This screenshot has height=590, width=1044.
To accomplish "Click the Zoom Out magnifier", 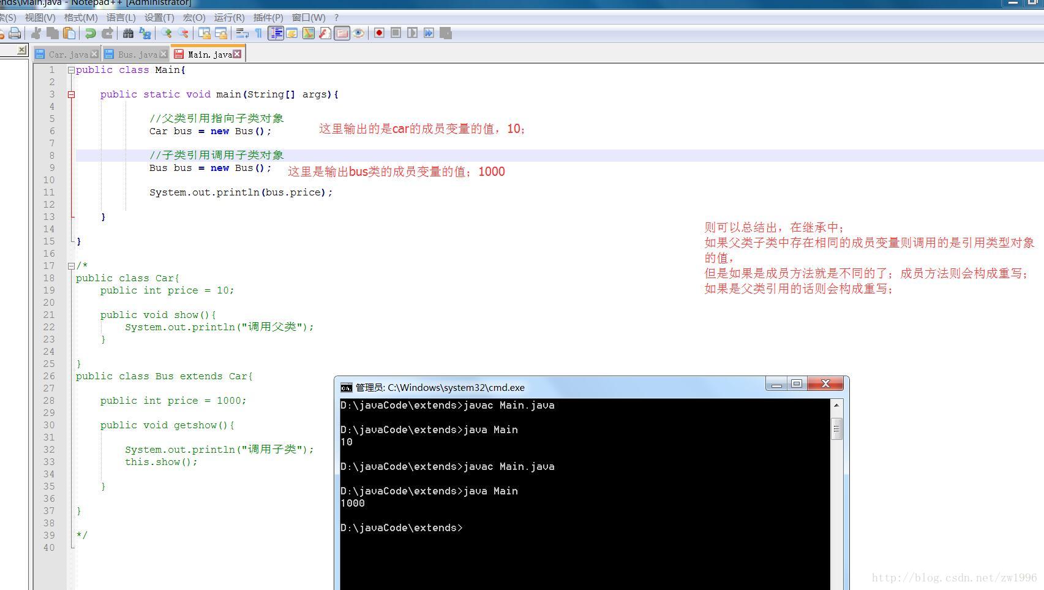I will coord(183,33).
